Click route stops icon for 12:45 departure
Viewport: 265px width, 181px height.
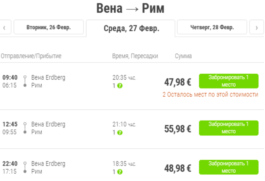(x=25, y=128)
